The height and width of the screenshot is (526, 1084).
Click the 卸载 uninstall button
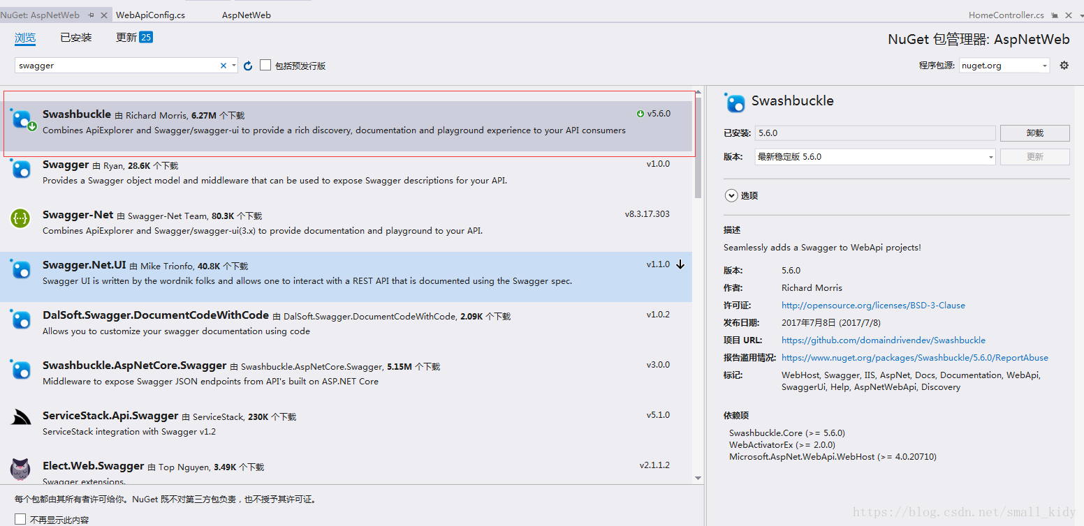pyautogui.click(x=1034, y=133)
